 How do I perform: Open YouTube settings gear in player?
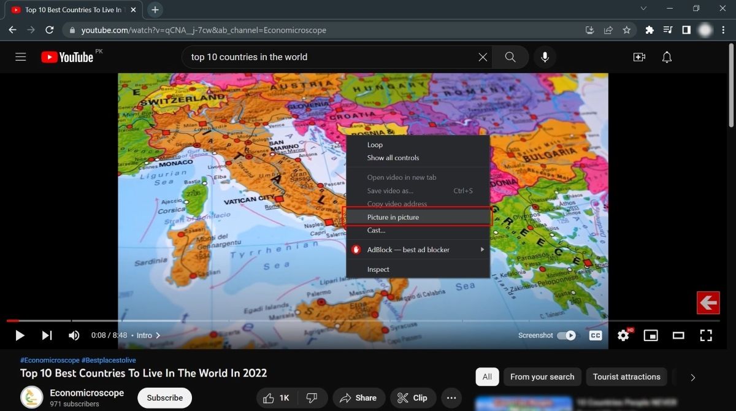623,336
